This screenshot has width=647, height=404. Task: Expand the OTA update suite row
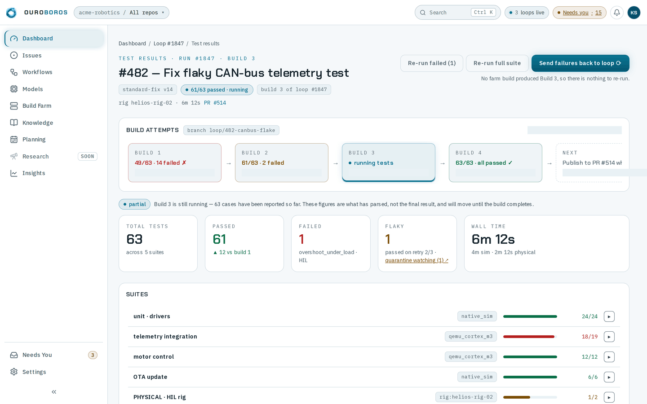(x=609, y=377)
